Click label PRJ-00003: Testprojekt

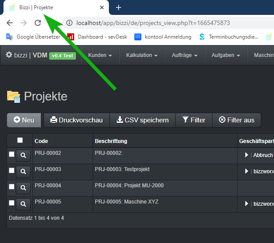(x=122, y=169)
